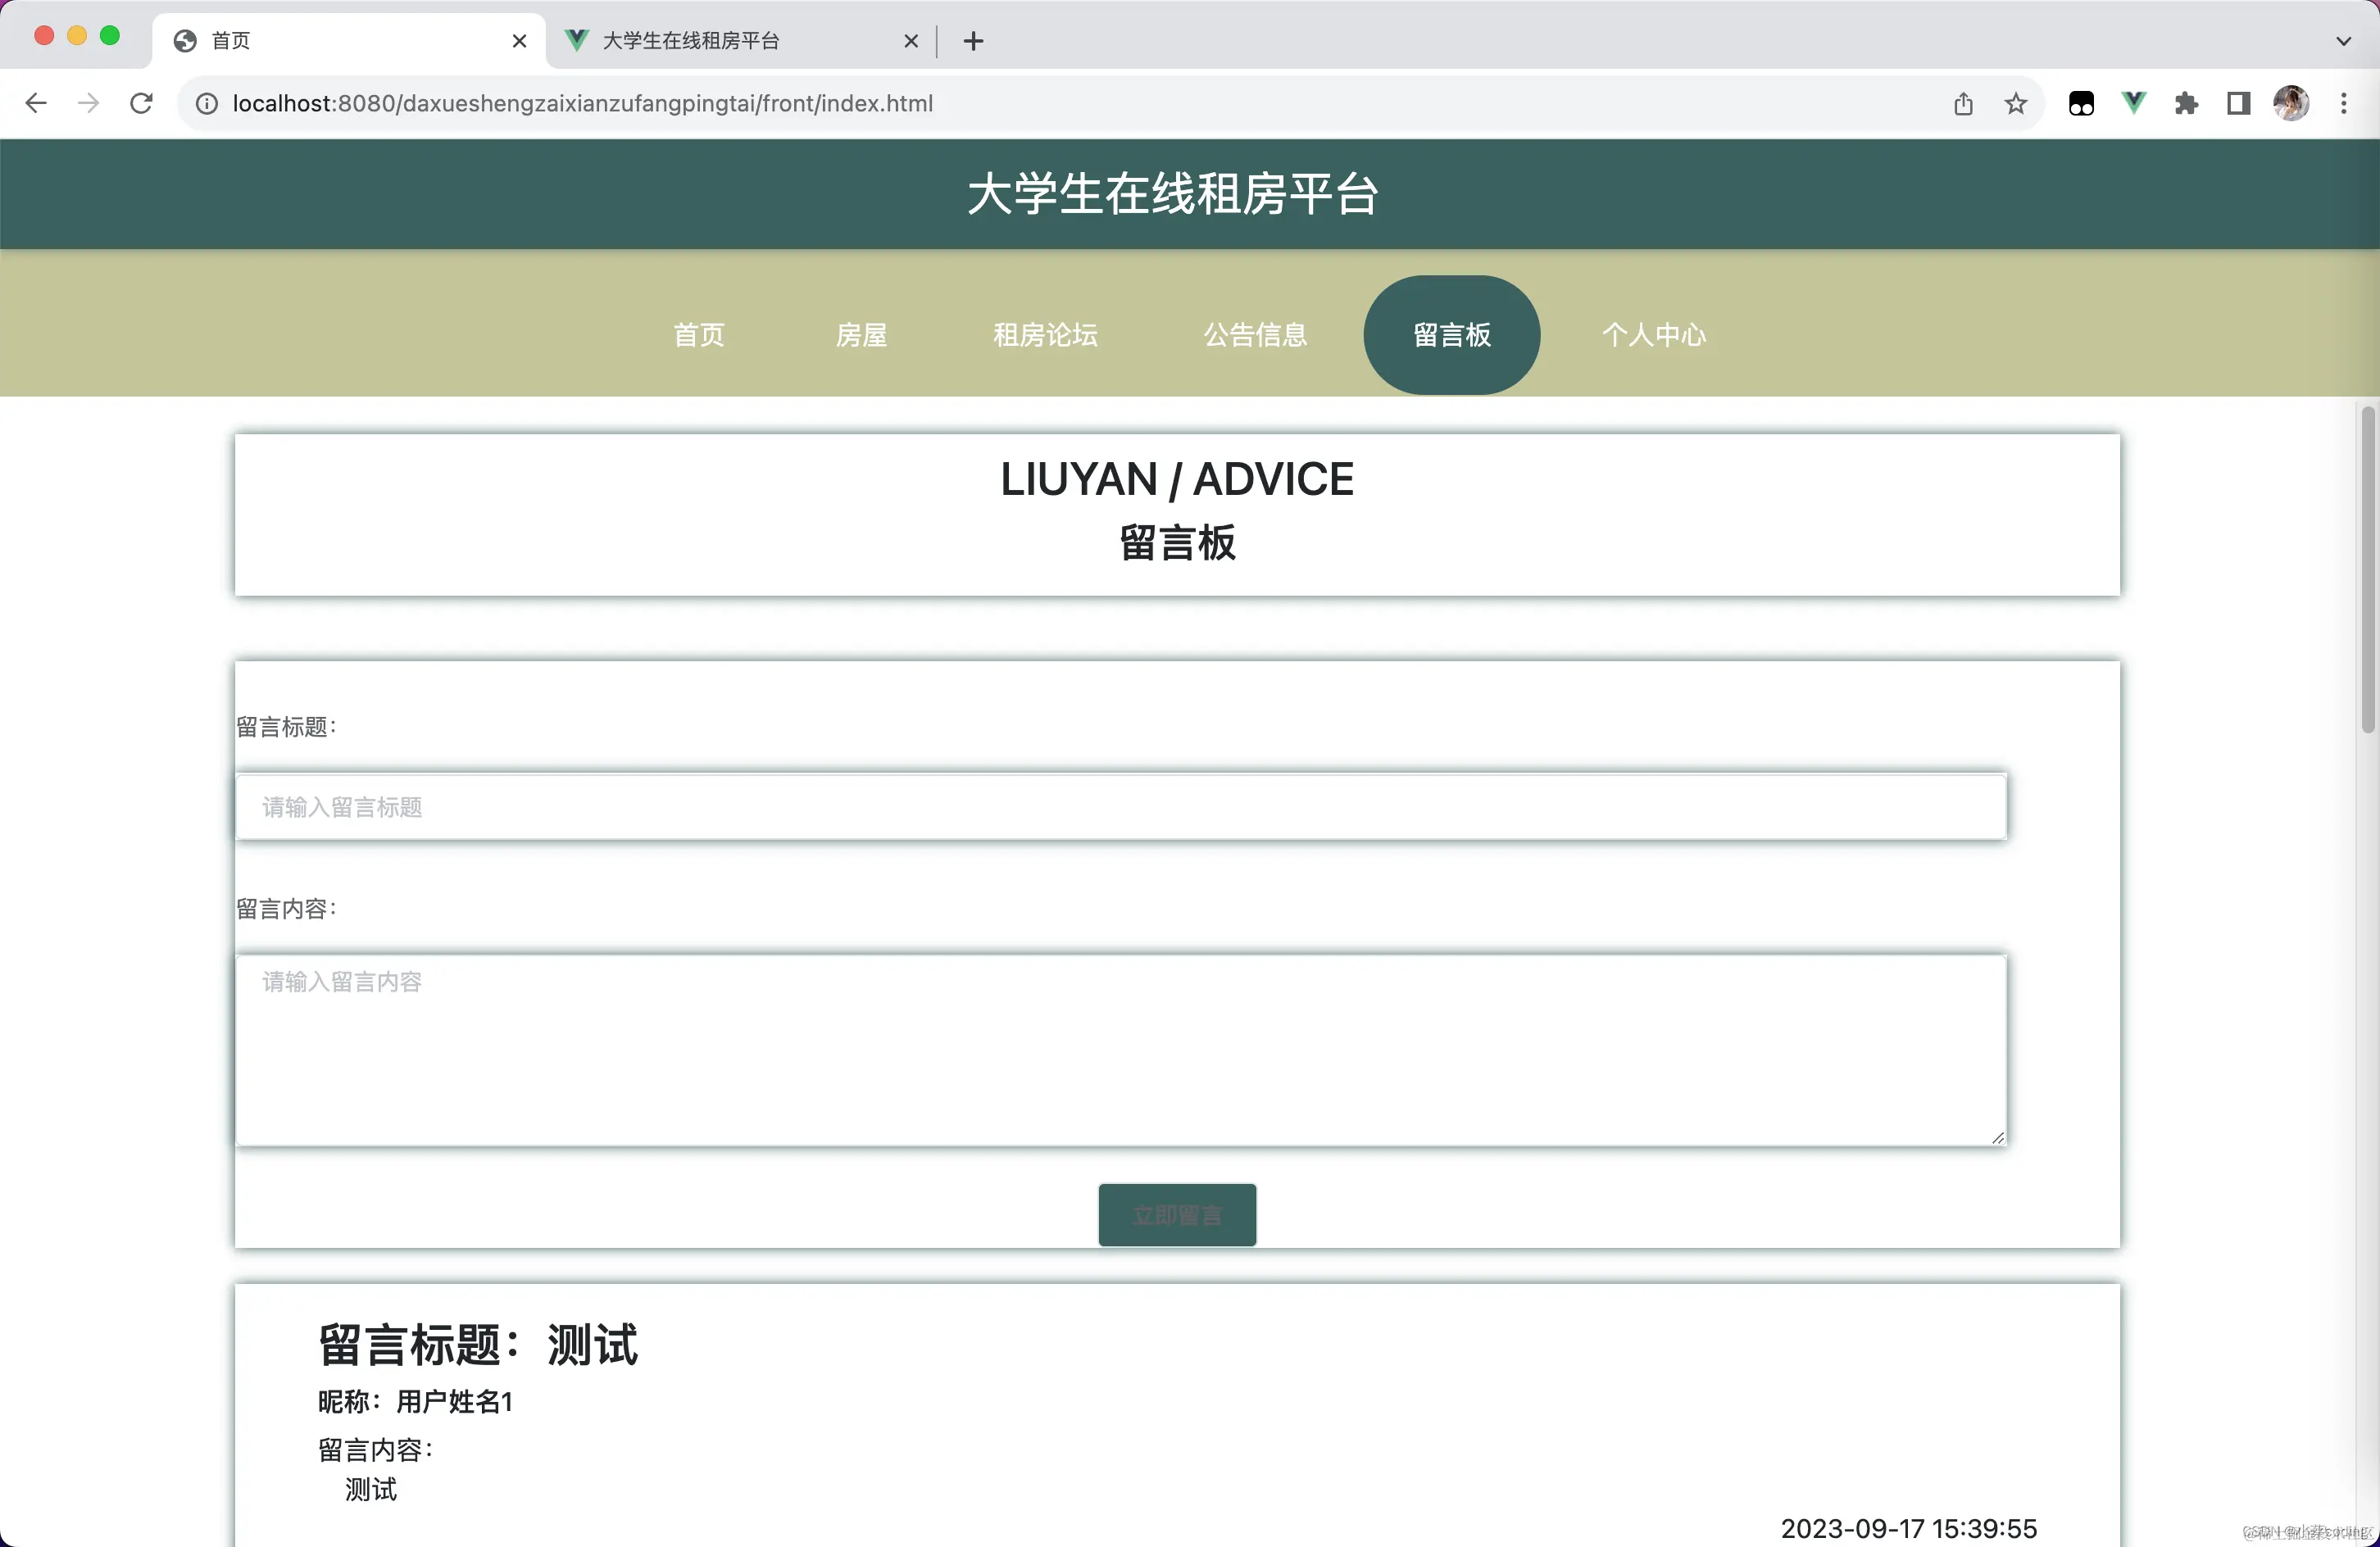
Task: Open the extensions puzzle icon
Action: pos(2186,103)
